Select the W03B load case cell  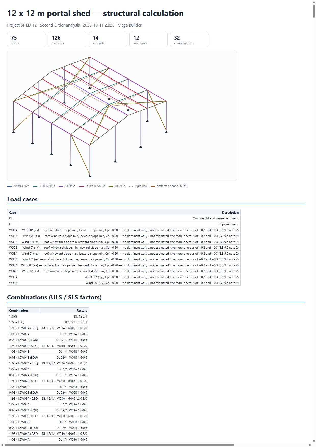(13, 259)
